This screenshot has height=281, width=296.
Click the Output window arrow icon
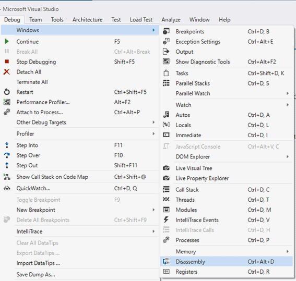tap(166, 52)
